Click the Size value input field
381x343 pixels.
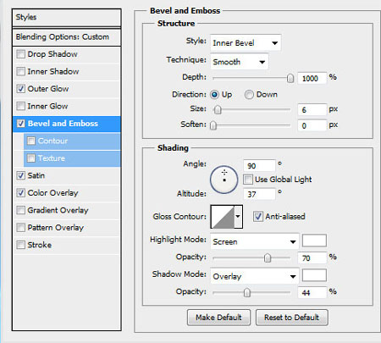312,109
